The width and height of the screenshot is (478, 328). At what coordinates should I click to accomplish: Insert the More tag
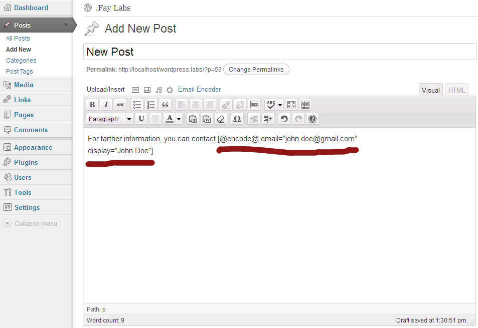pos(254,105)
